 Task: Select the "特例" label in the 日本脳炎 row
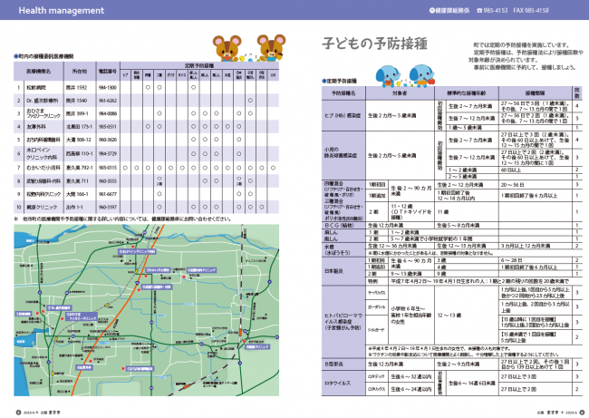(372, 281)
